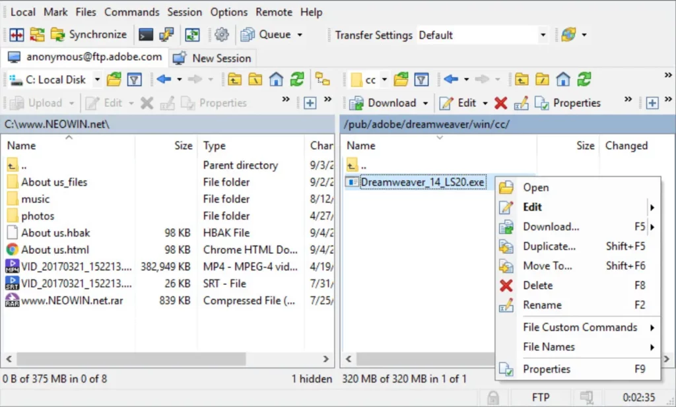The image size is (676, 407).
Task: Choose Download... from the context menu
Action: (x=578, y=226)
